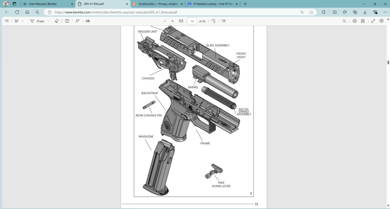This screenshot has height=209, width=390.
Task: Add this page to favorites star
Action: [311, 12]
